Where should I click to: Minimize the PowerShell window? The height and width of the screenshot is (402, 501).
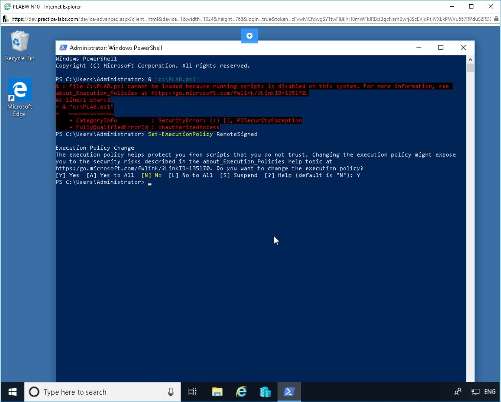click(x=418, y=48)
